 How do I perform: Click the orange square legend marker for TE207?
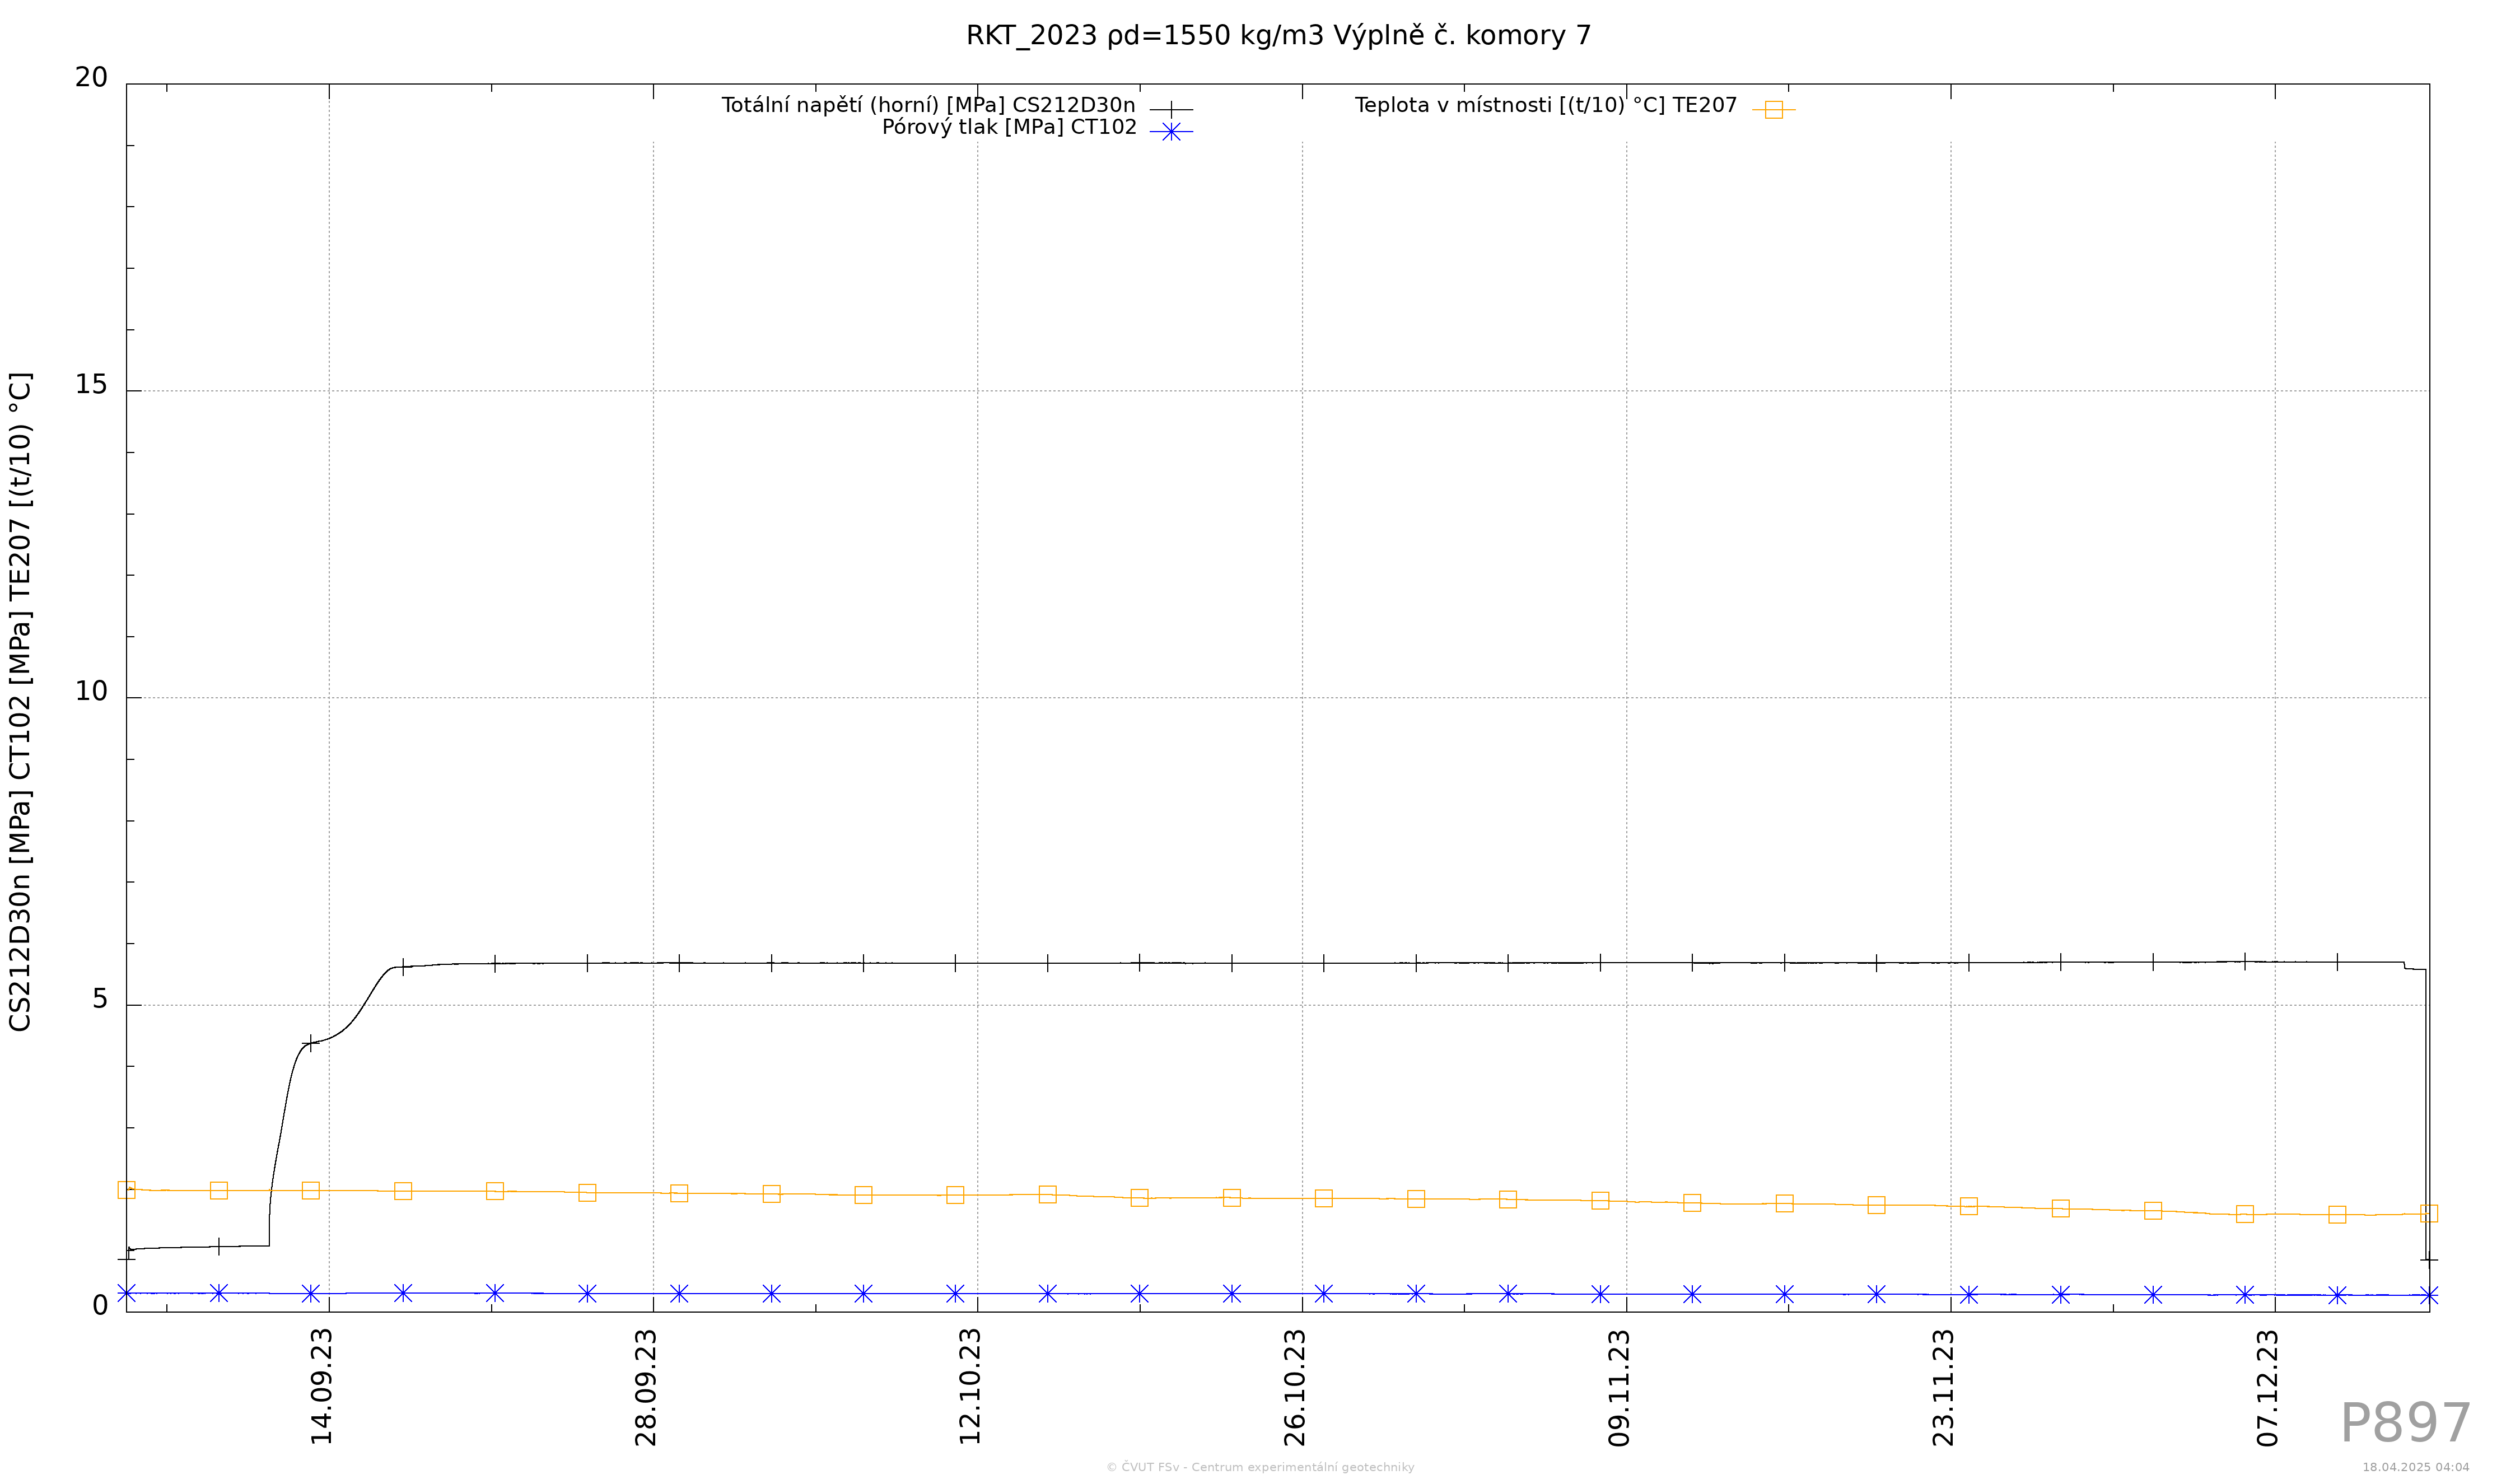tap(1774, 110)
